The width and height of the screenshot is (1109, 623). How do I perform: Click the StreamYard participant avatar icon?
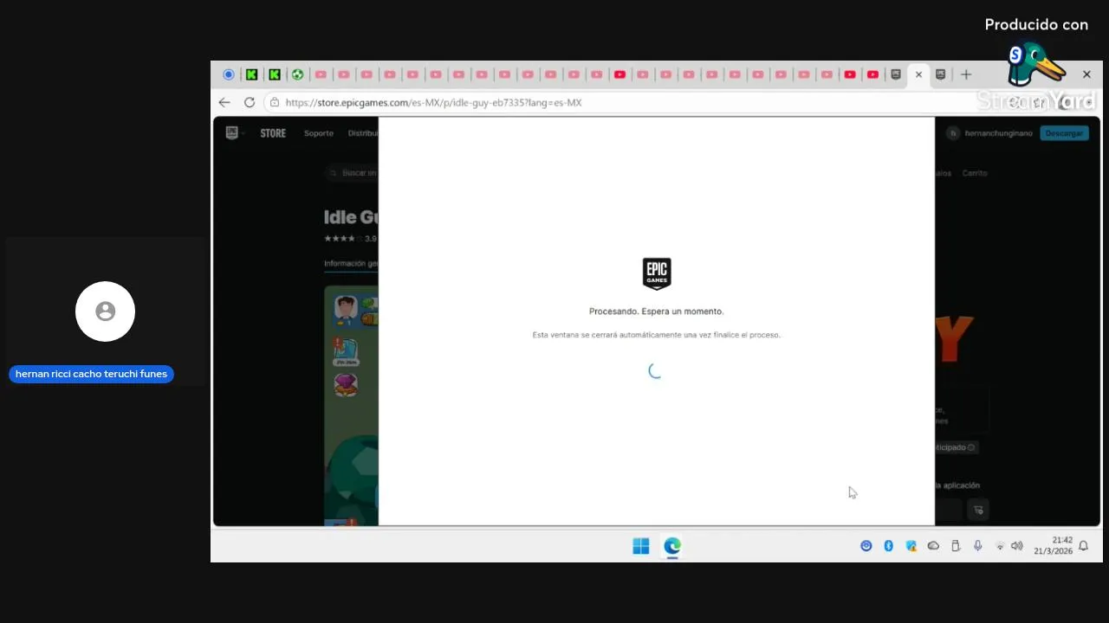coord(105,311)
